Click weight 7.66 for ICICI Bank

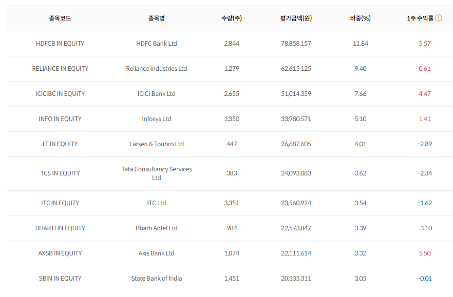(x=361, y=94)
